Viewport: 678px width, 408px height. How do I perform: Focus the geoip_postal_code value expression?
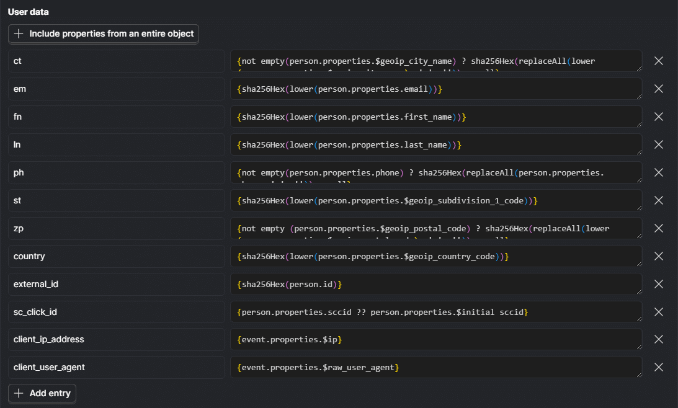point(436,228)
